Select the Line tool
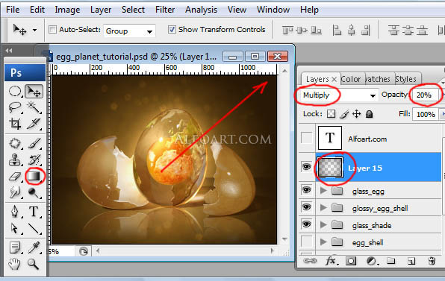Image resolution: width=445 pixels, height=281 pixels. [34, 228]
